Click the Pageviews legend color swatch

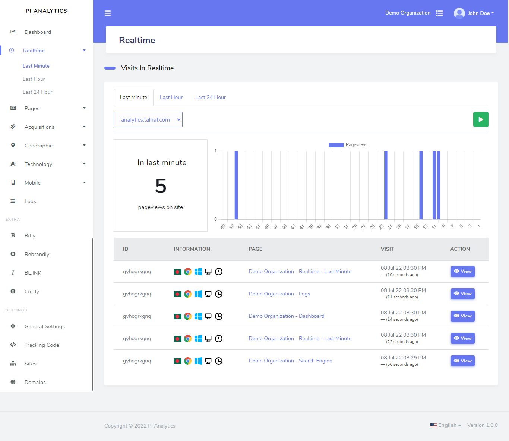click(336, 145)
